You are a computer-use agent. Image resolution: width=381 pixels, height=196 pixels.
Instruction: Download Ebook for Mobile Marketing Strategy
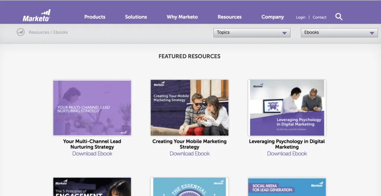tap(189, 154)
